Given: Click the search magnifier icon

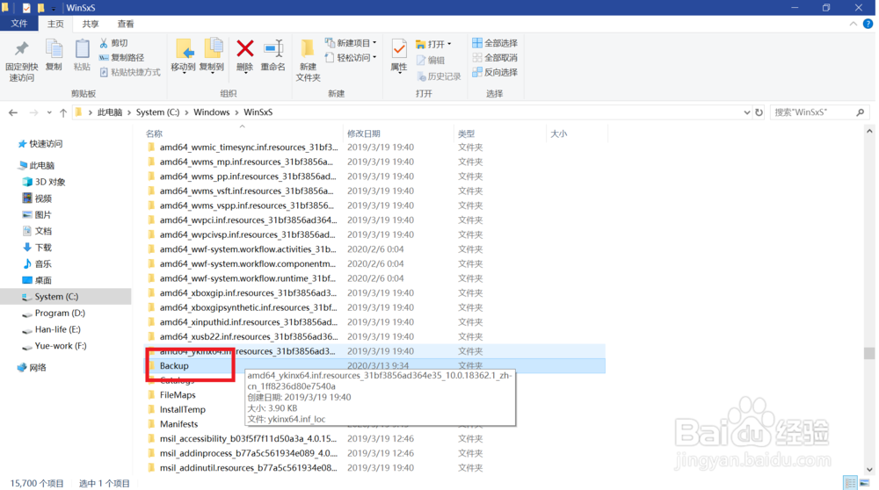Looking at the screenshot, I should tap(861, 112).
